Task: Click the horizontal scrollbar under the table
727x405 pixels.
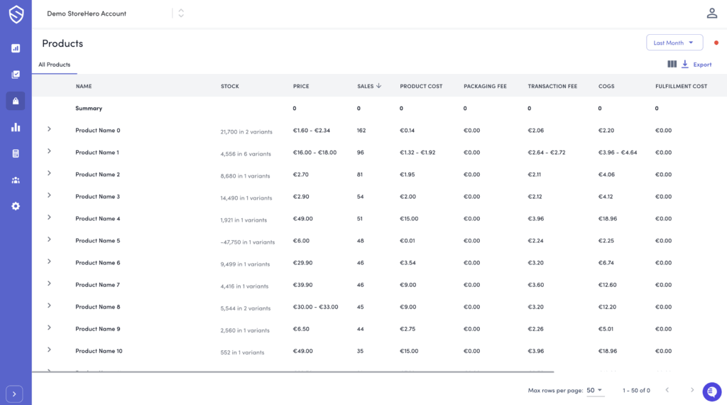Action: click(x=293, y=372)
